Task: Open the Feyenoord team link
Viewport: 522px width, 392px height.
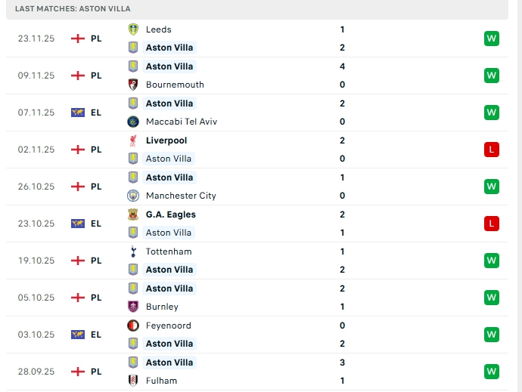Action: click(168, 326)
